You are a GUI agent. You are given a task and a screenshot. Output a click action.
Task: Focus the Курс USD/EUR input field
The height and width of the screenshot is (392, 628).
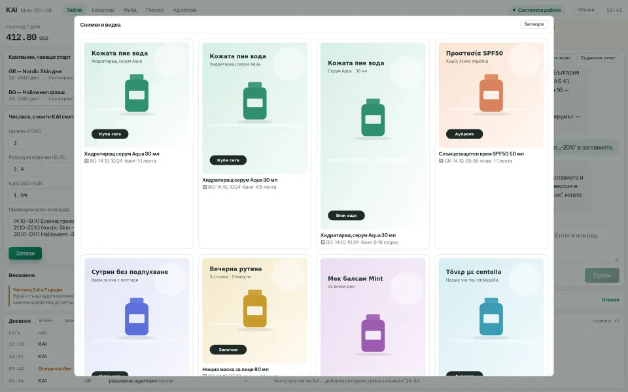point(41,195)
